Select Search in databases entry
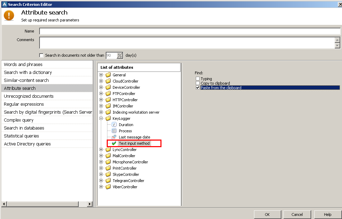 pyautogui.click(x=47, y=128)
